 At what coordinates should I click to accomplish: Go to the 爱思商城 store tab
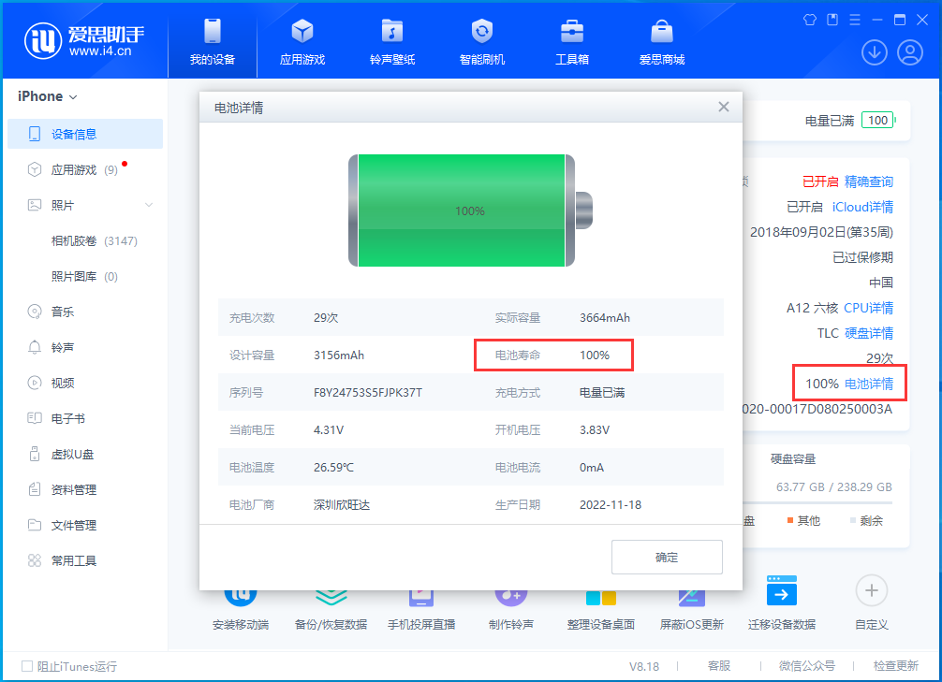tap(661, 41)
